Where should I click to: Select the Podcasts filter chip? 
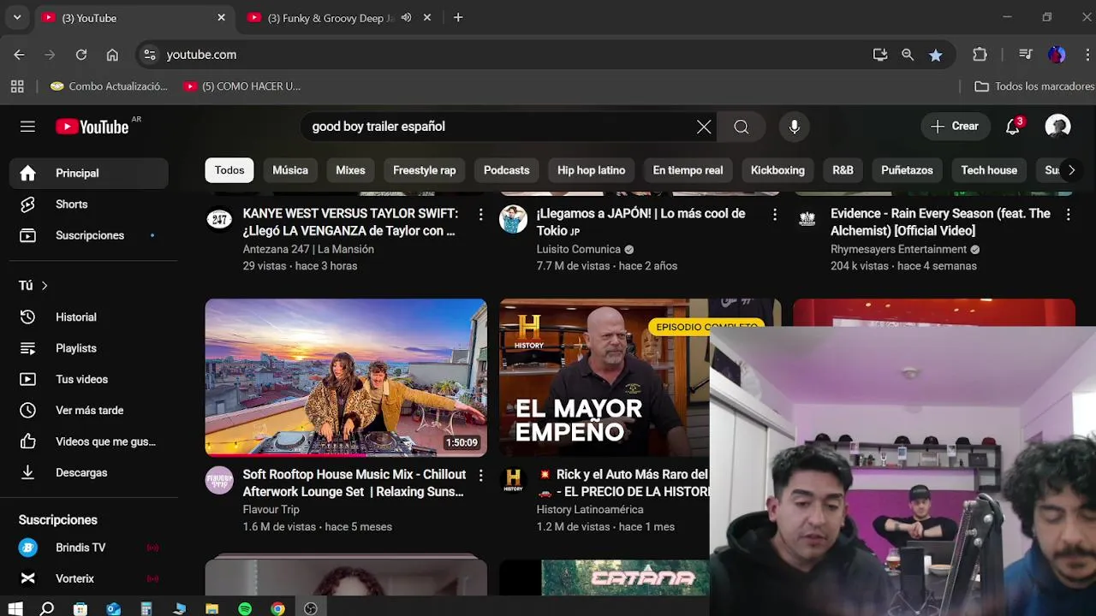(507, 170)
